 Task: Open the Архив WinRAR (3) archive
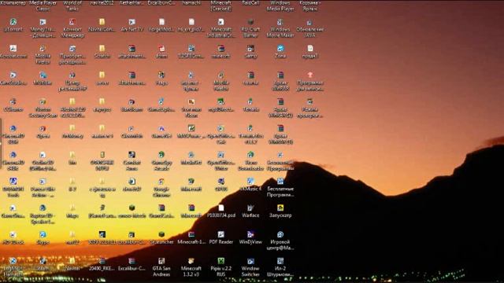coord(280,128)
